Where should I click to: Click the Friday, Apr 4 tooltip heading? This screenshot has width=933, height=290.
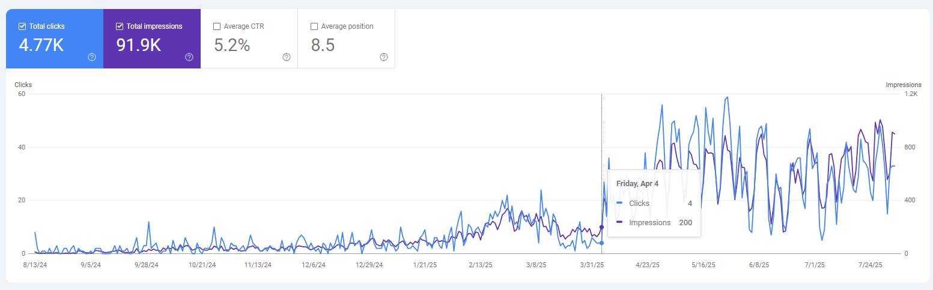coord(637,184)
